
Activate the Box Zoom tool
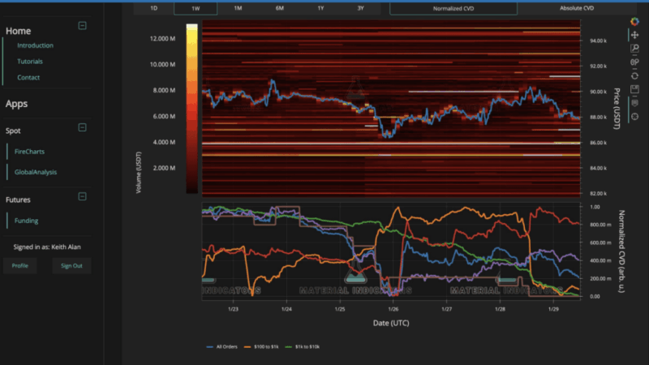tap(634, 49)
